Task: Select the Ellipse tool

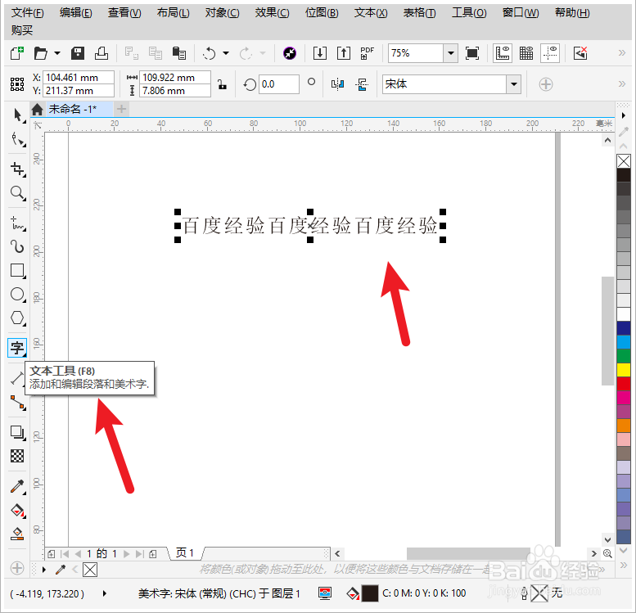Action: [x=17, y=294]
